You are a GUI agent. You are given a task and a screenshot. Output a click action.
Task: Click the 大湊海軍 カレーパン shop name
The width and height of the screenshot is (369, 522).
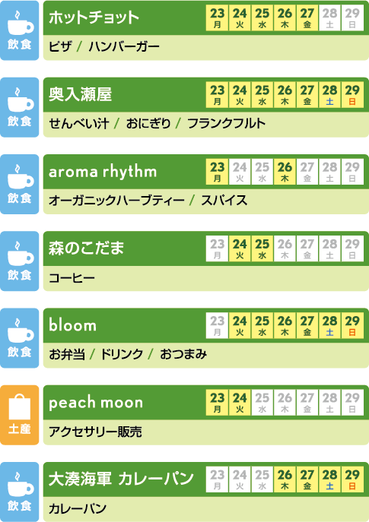(x=121, y=479)
